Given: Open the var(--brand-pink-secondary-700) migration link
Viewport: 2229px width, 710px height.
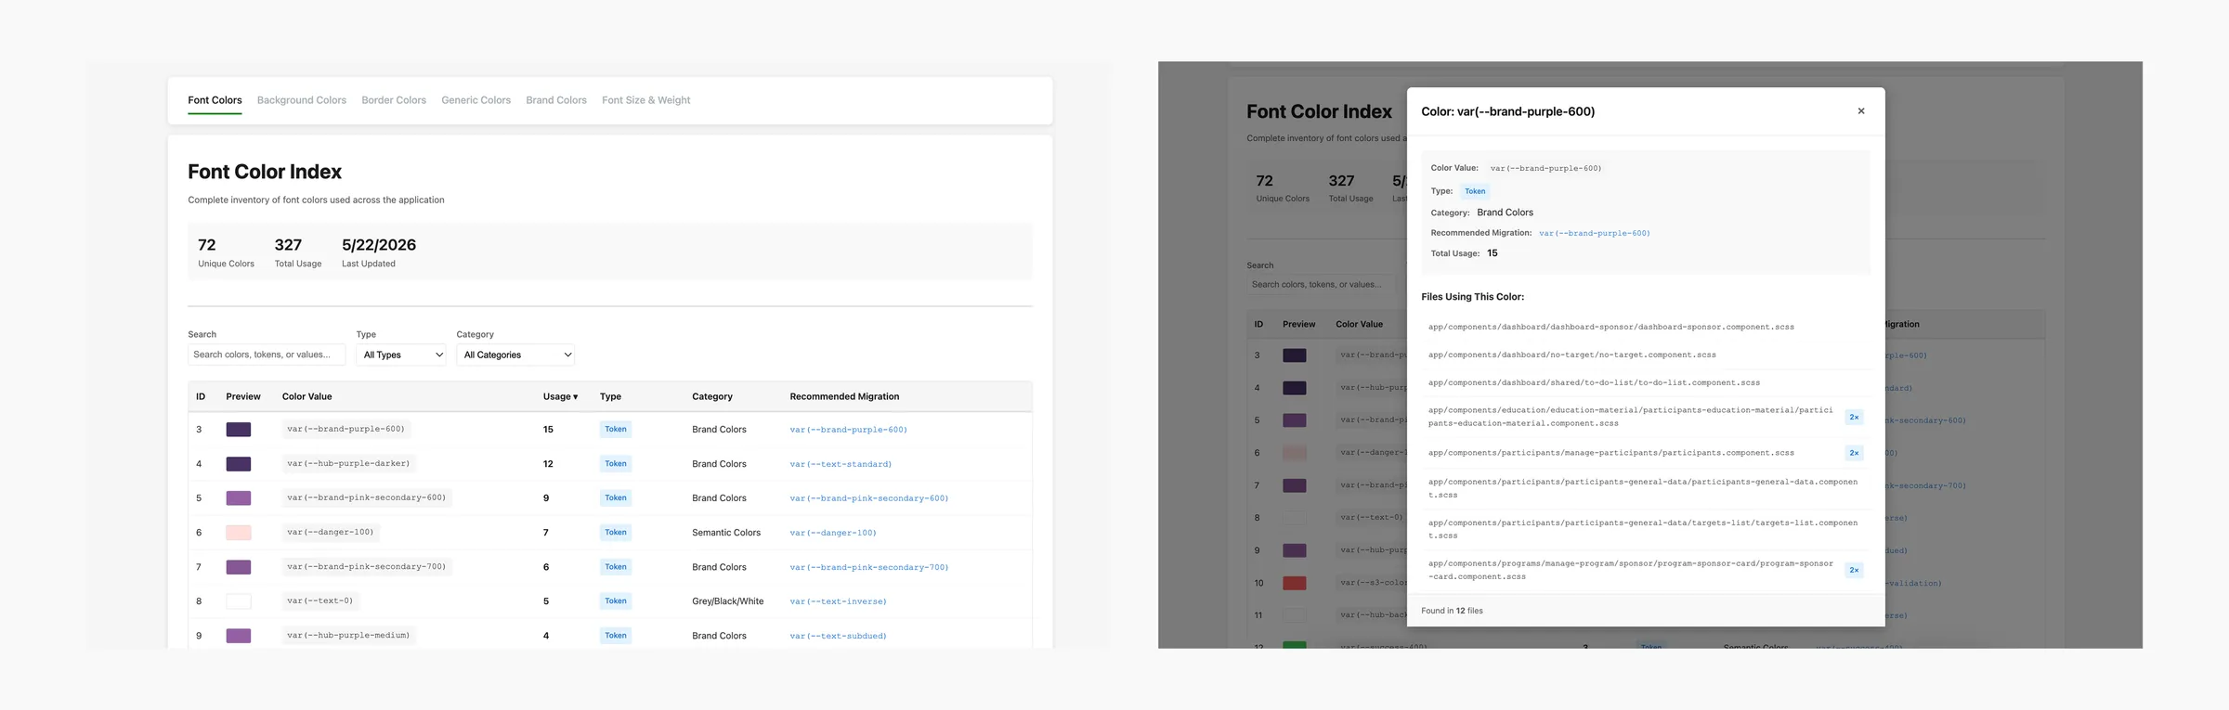Looking at the screenshot, I should pyautogui.click(x=869, y=567).
